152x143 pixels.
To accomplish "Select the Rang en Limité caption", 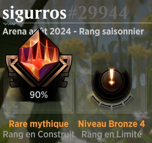I will 112,134.
